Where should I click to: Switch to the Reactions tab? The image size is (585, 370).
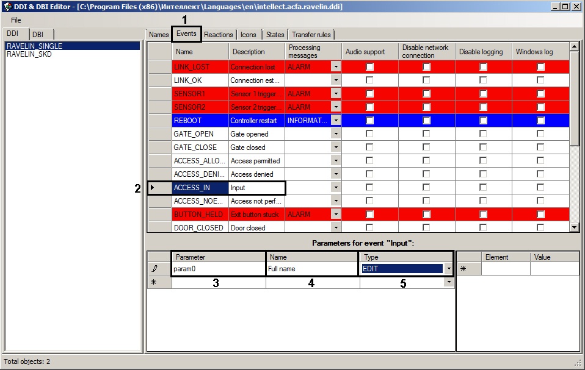[218, 35]
